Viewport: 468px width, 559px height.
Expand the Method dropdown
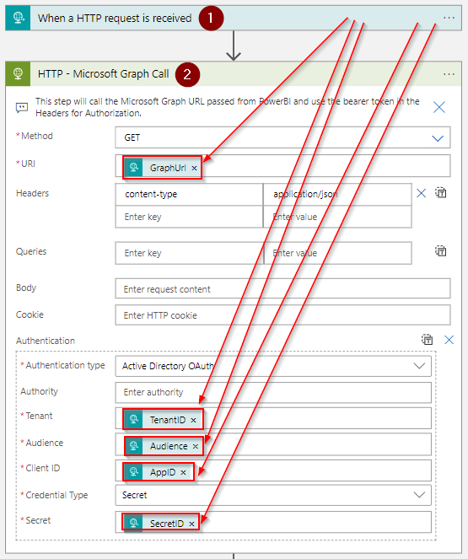438,138
